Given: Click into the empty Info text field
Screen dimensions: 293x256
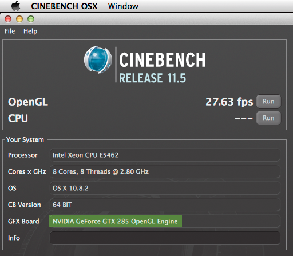Looking at the screenshot, I should click(x=165, y=238).
